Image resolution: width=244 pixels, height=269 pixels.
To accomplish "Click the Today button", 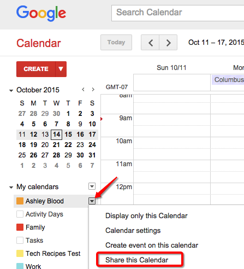I will click(x=116, y=43).
